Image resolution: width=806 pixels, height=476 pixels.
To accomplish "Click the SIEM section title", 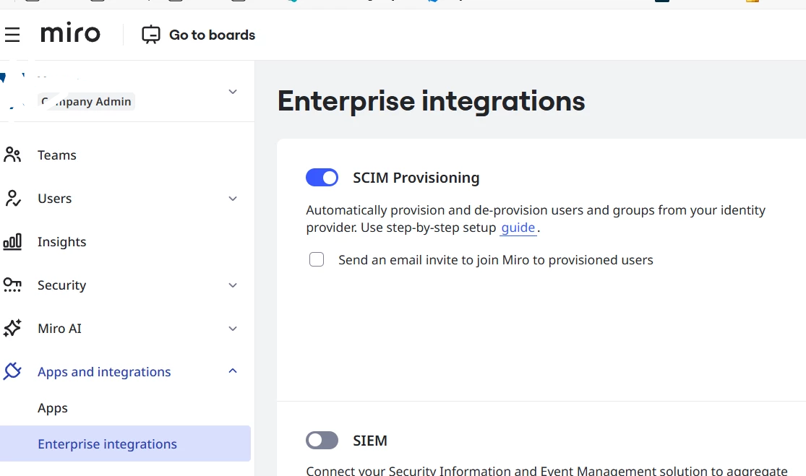I will click(370, 441).
